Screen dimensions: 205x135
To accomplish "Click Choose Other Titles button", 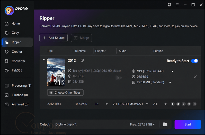I will (x=65, y=93).
